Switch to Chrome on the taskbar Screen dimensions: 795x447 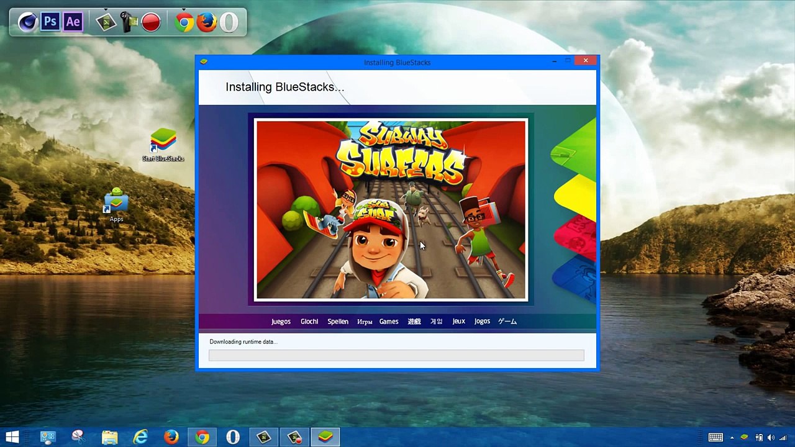click(202, 437)
